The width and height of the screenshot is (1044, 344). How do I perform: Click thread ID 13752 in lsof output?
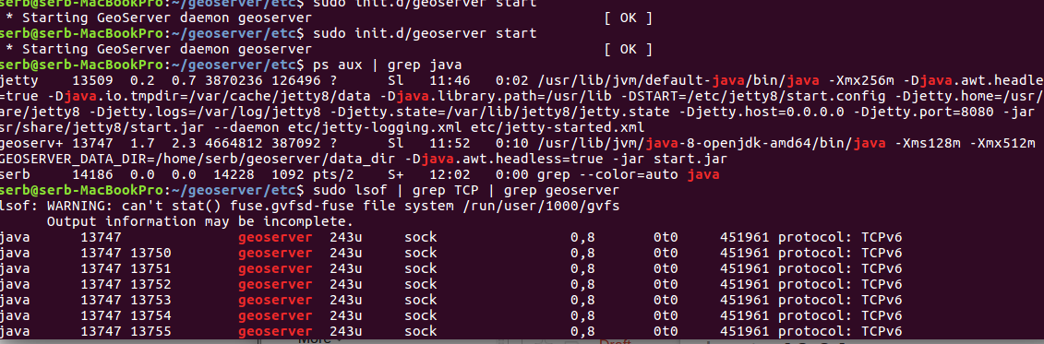[150, 284]
